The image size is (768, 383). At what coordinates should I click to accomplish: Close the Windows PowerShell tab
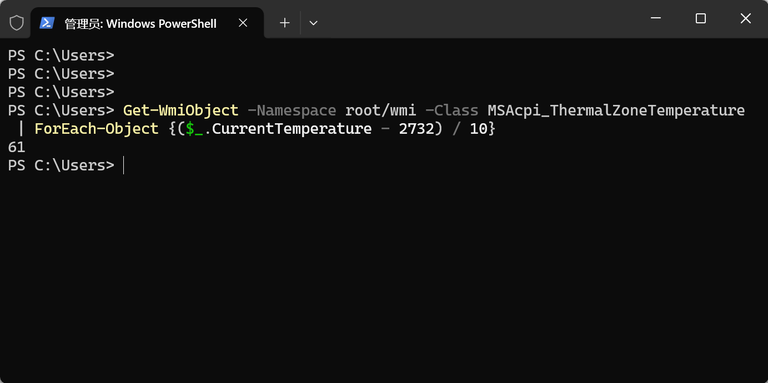click(243, 23)
